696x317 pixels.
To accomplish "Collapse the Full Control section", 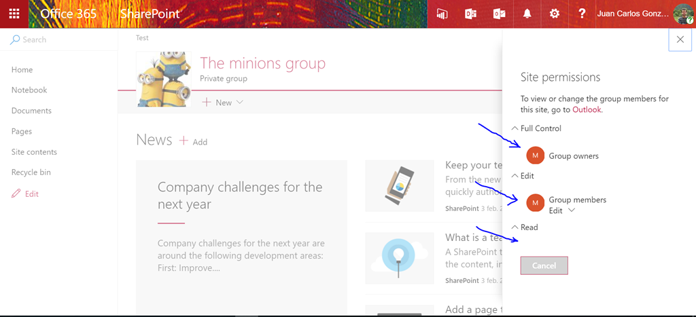I will tap(515, 128).
